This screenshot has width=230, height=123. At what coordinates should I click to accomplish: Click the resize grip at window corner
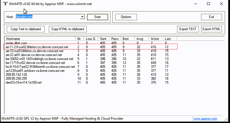pyautogui.click(x=226, y=120)
